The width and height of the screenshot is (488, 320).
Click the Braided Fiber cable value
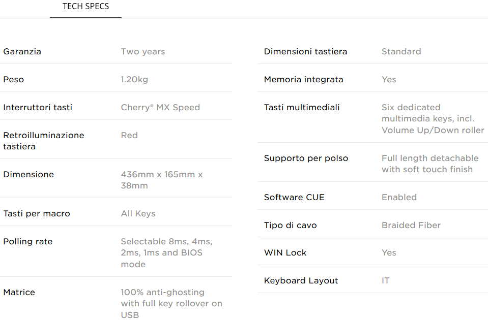[x=411, y=225]
